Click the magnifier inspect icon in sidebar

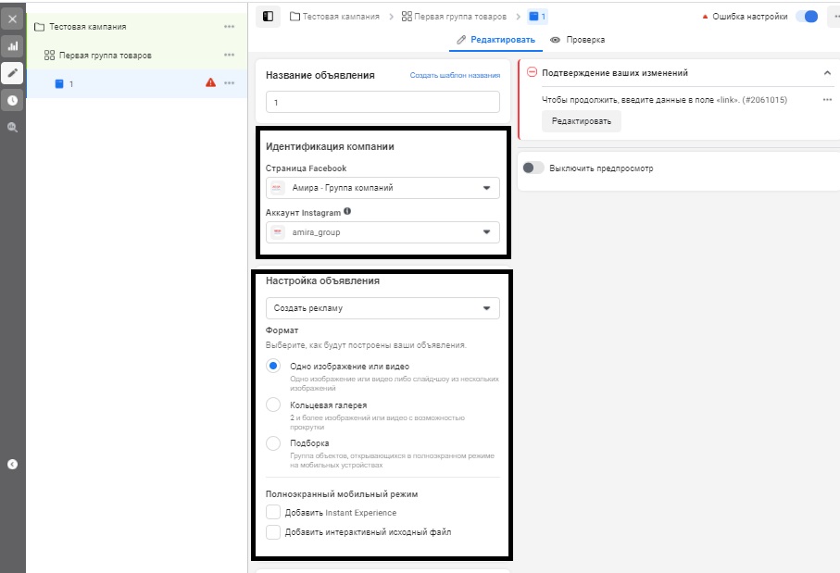(x=12, y=127)
